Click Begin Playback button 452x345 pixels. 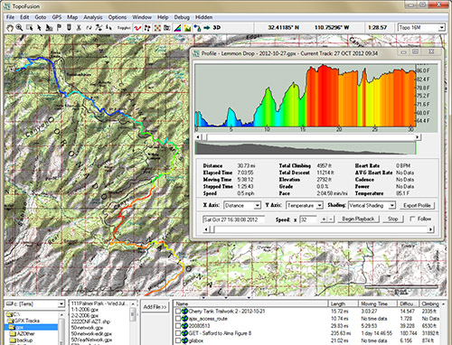[358, 219]
